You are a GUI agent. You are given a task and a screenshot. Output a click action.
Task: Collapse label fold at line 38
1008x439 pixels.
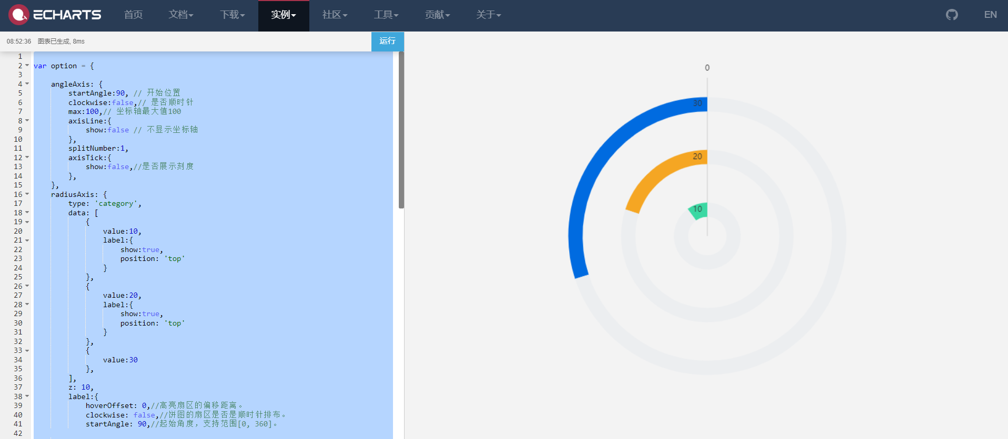point(27,396)
